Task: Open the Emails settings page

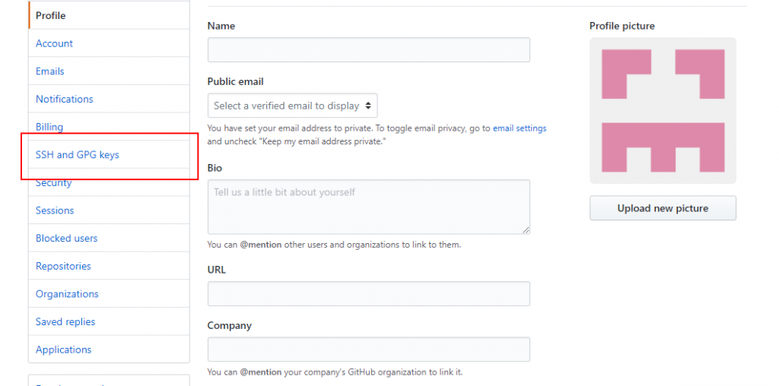Action: 50,71
